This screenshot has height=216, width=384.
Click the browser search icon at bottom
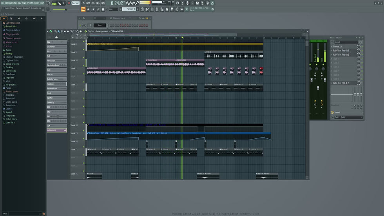[44, 214]
